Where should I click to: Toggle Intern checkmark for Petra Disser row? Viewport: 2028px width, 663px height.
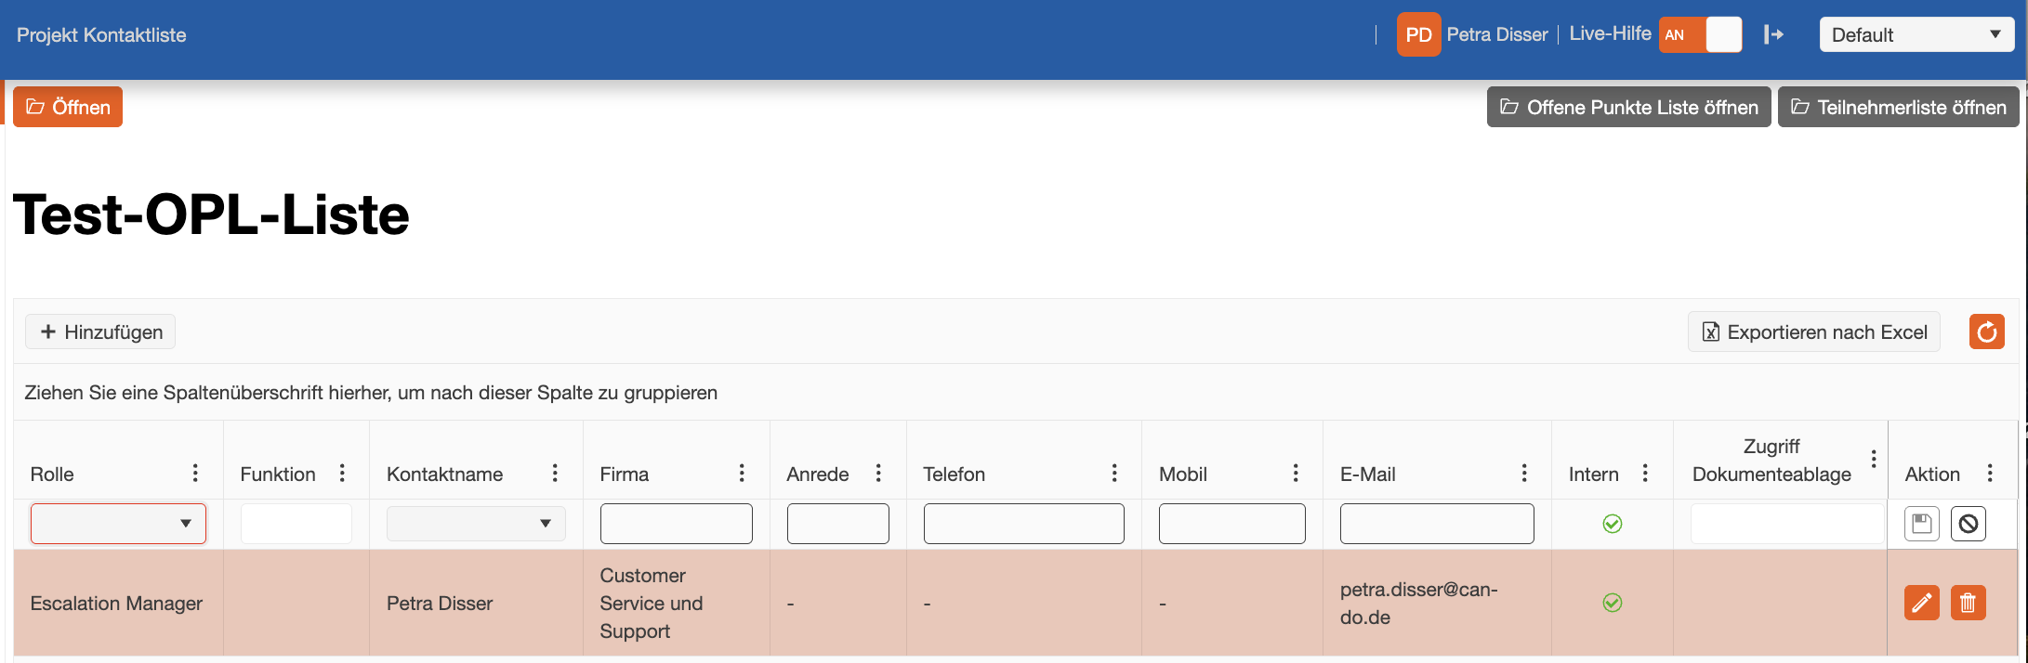coord(1613,603)
